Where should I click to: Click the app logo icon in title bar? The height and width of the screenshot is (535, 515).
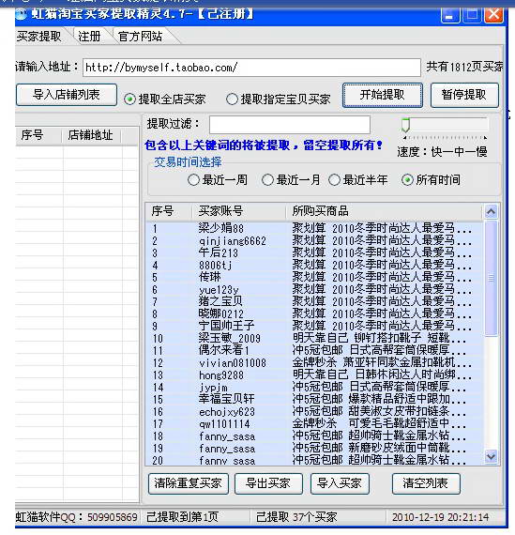pyautogui.click(x=22, y=14)
